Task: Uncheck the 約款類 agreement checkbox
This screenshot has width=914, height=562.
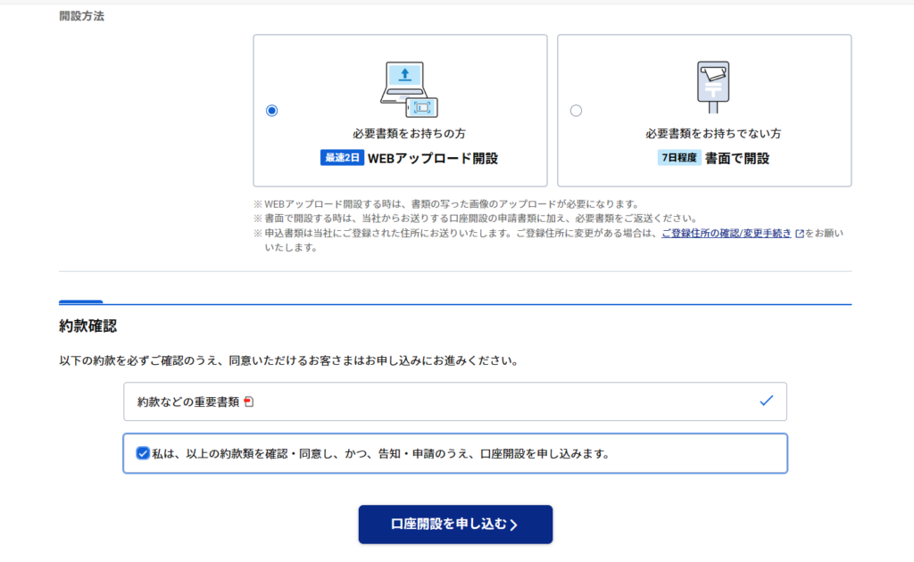Action: coord(143,453)
